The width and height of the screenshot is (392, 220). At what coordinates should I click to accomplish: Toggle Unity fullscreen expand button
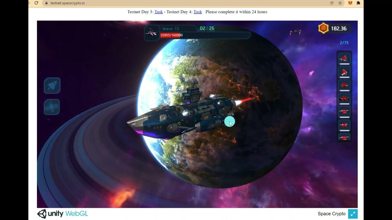tap(353, 214)
